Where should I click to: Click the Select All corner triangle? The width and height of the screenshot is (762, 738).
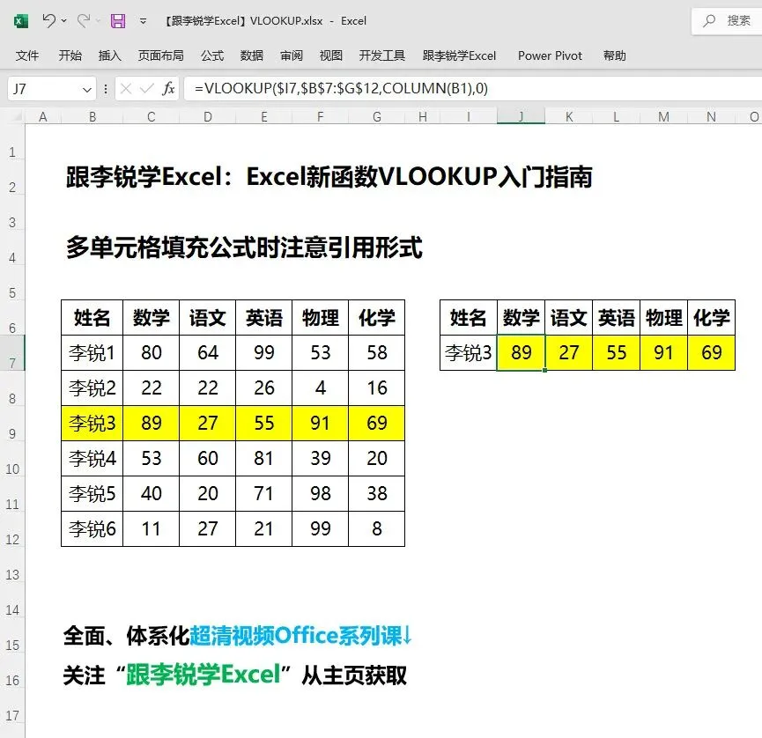click(17, 116)
